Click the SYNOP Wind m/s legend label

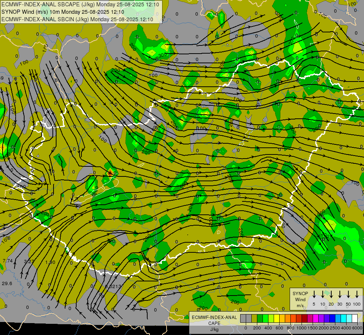coord(300,299)
